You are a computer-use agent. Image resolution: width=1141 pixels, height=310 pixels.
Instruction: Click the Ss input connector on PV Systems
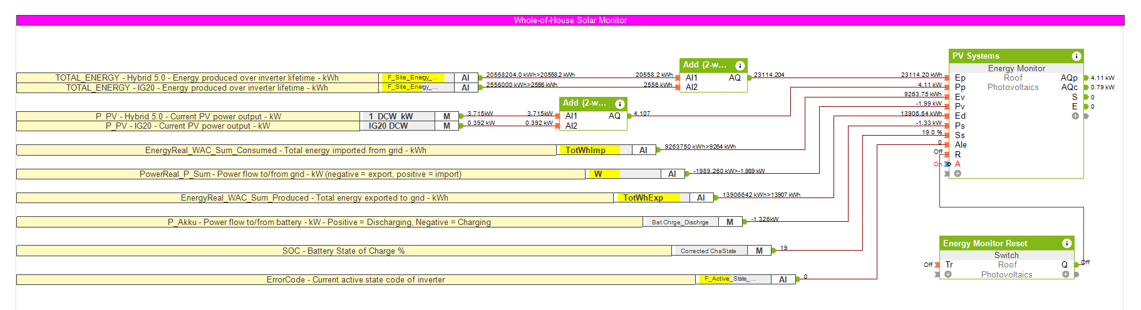(x=947, y=135)
